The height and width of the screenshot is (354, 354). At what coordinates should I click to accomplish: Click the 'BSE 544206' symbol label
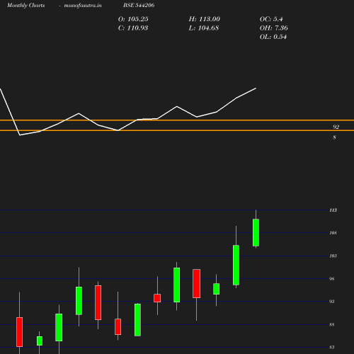[139, 5]
